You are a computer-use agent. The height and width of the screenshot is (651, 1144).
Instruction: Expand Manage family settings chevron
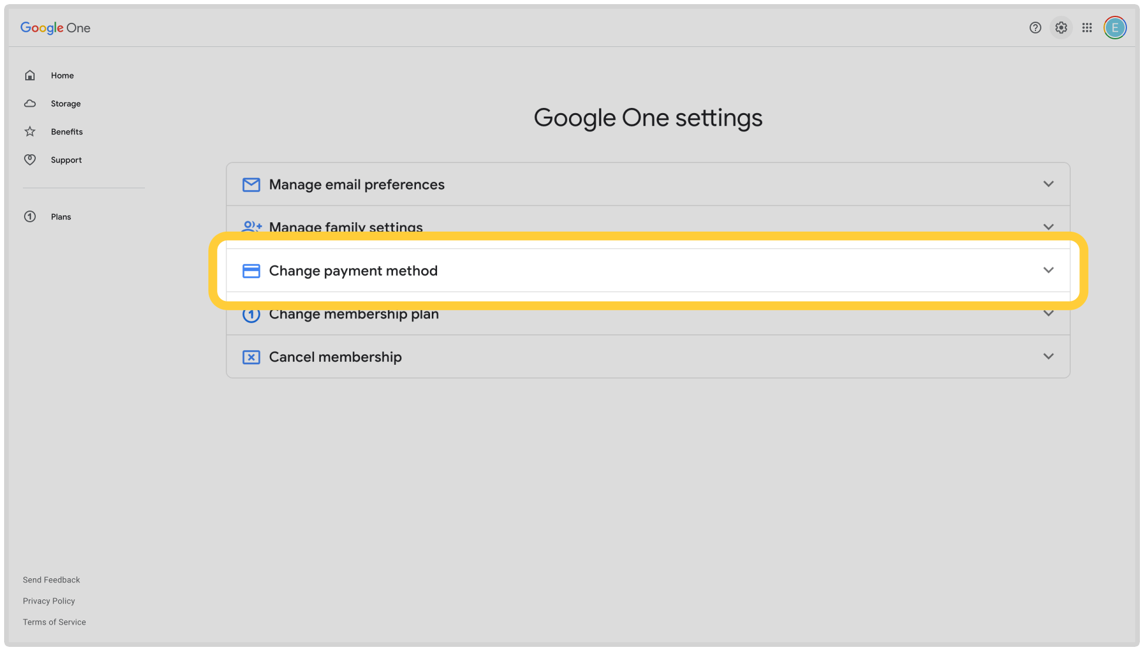1048,227
